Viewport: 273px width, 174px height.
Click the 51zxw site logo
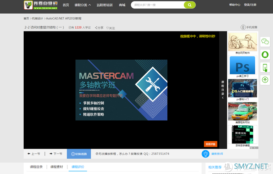41,5
